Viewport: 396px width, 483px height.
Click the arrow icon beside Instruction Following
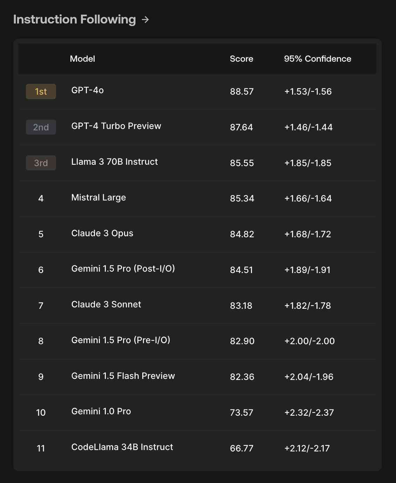145,20
